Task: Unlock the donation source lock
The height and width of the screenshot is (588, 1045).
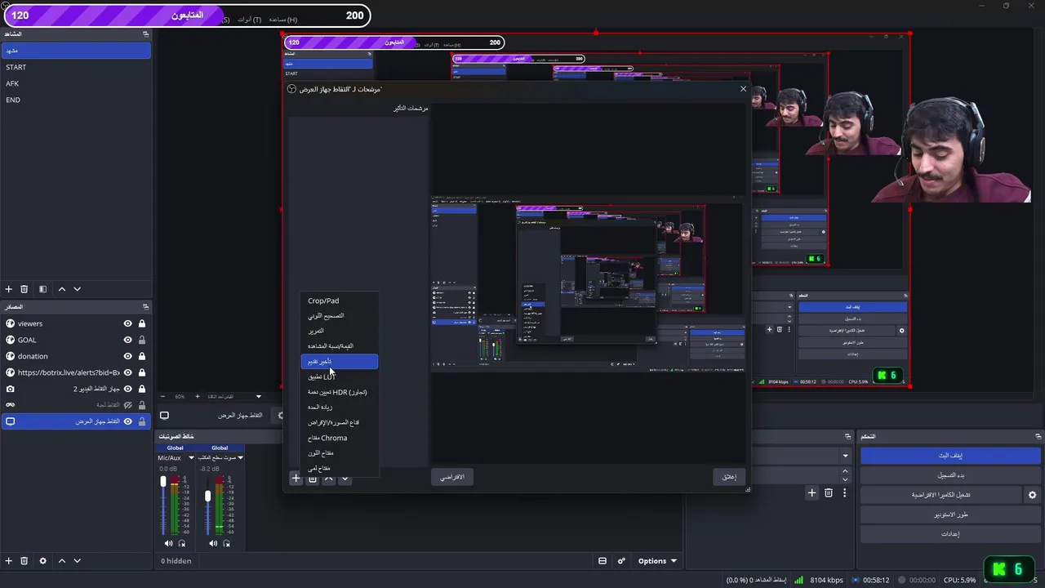Action: pos(142,356)
